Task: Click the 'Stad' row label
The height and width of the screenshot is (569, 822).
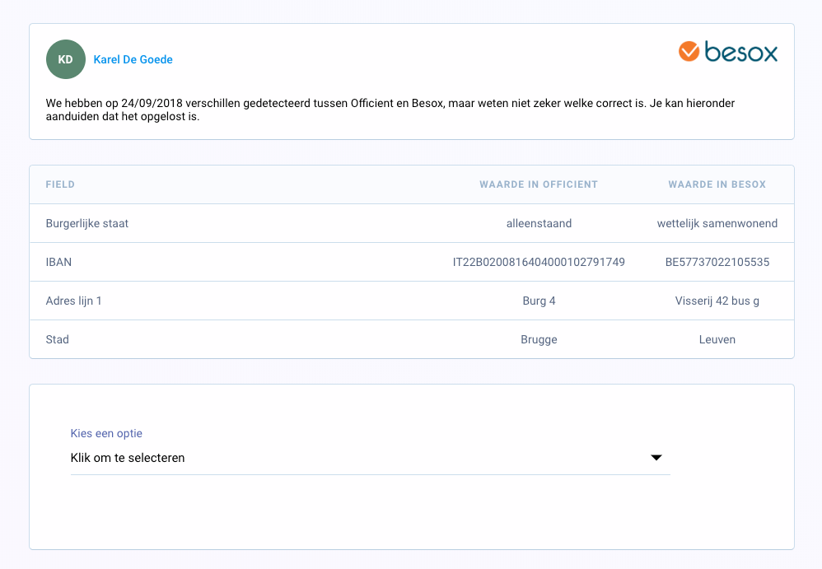Action: point(57,339)
